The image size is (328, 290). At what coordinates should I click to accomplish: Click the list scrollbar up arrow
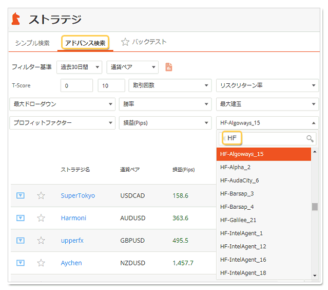[315, 152]
